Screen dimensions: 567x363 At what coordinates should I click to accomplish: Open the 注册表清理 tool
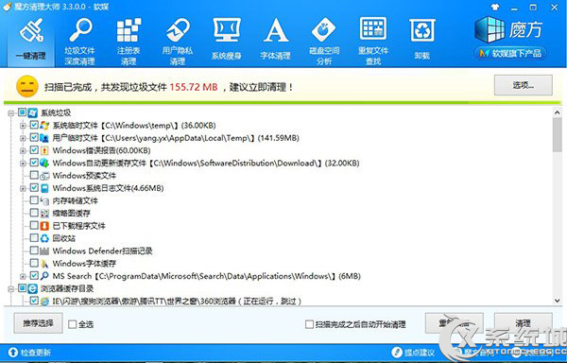coord(129,43)
